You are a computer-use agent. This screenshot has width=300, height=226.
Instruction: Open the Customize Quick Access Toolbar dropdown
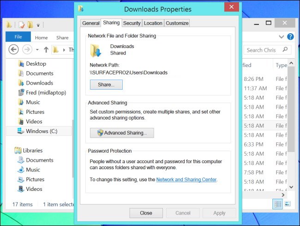click(x=38, y=25)
